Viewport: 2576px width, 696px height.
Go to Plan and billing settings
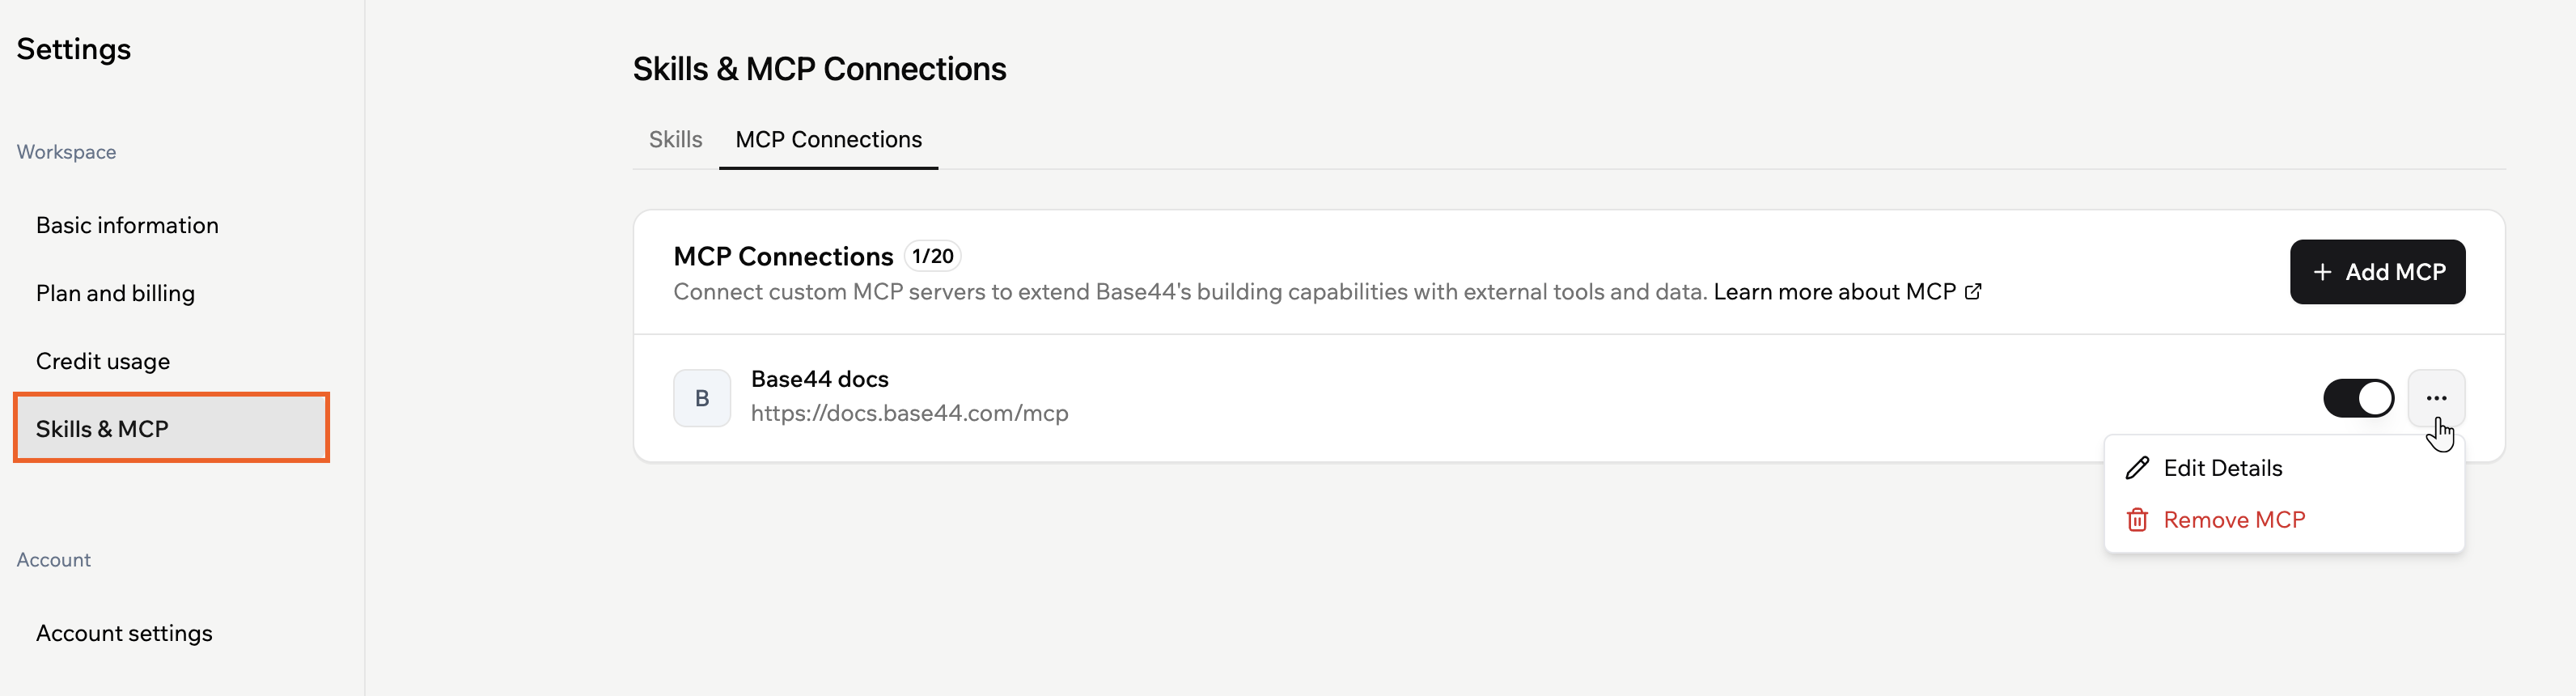click(115, 293)
